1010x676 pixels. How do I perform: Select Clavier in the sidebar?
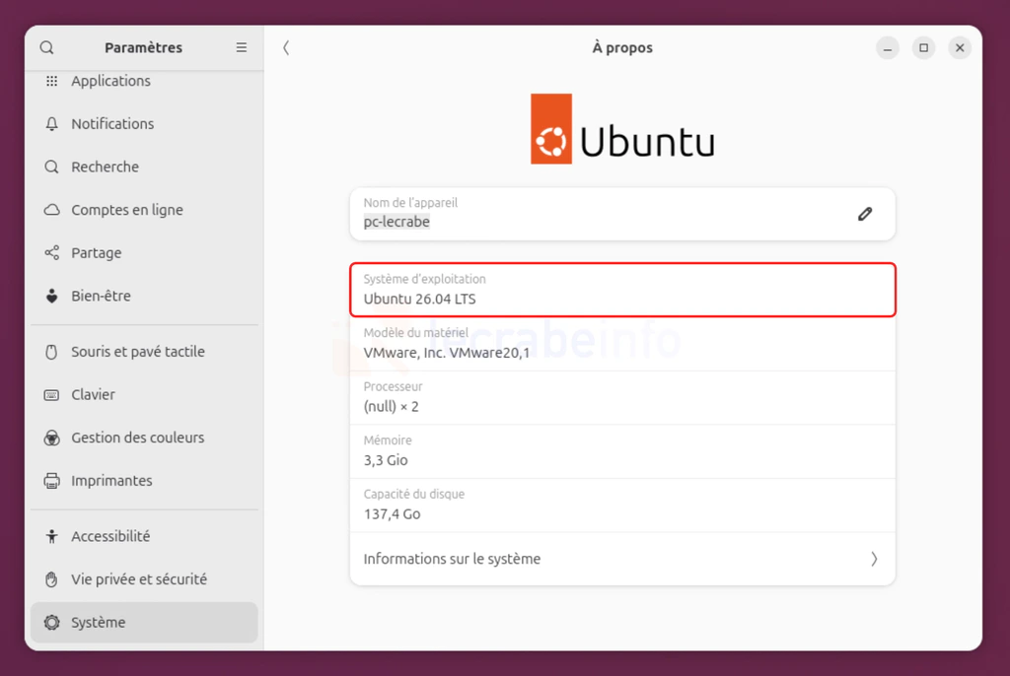[144, 394]
